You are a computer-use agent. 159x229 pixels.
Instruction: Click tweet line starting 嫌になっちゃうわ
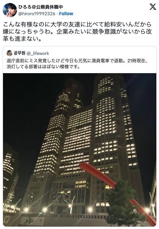tap(77, 32)
